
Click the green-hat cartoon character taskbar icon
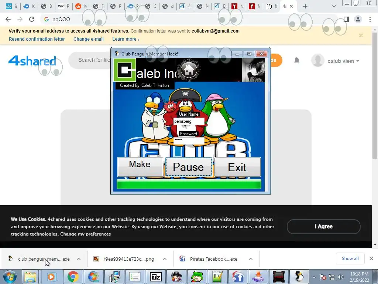197,277
